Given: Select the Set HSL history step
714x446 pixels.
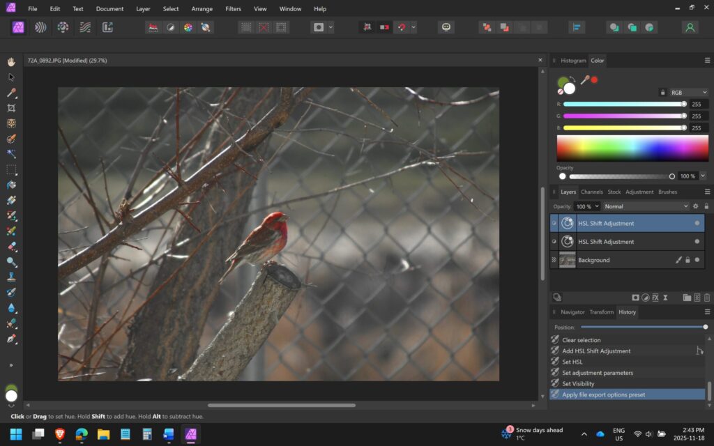Looking at the screenshot, I should [x=572, y=362].
